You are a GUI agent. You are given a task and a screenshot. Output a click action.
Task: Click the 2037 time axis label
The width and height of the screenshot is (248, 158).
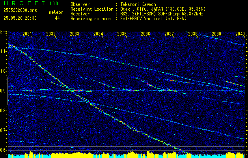pyautogui.click(x=169, y=34)
